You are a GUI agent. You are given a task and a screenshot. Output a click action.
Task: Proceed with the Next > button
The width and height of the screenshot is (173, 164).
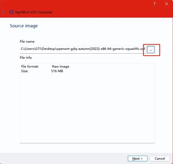click(x=138, y=159)
